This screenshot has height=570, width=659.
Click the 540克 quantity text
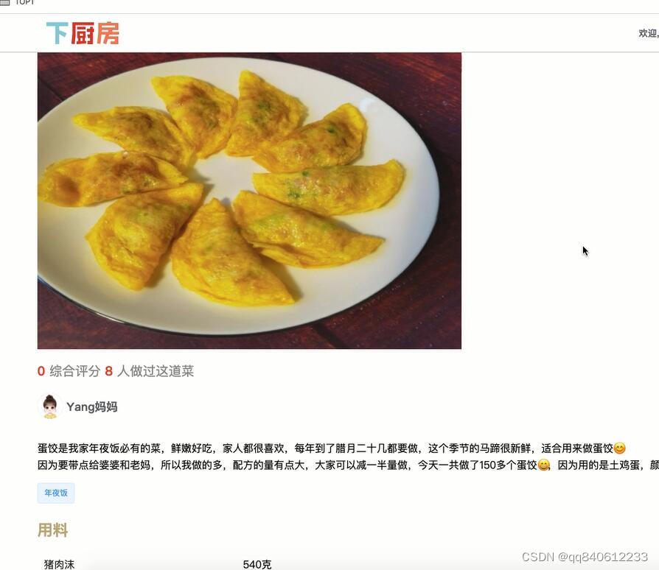pos(257,564)
